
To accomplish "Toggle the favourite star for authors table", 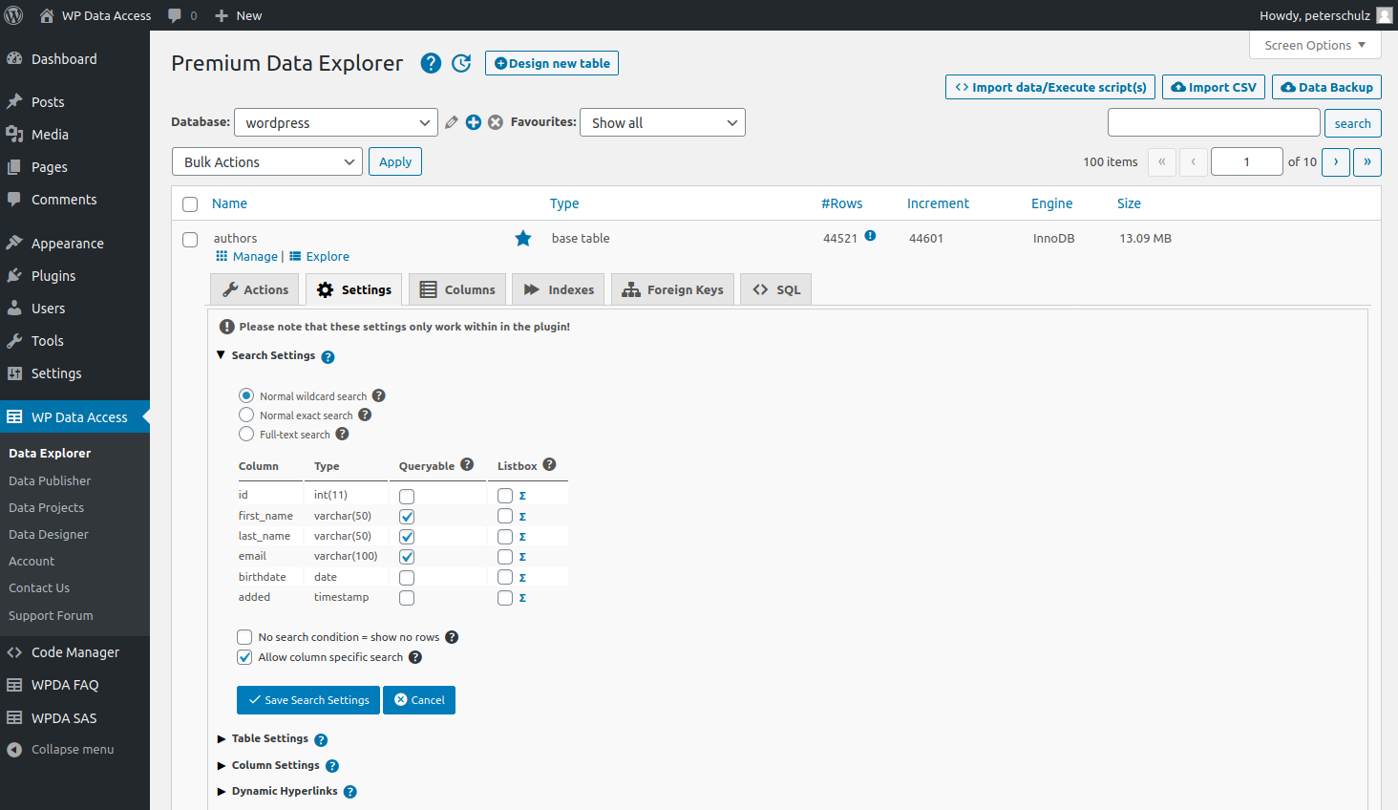I will [523, 238].
